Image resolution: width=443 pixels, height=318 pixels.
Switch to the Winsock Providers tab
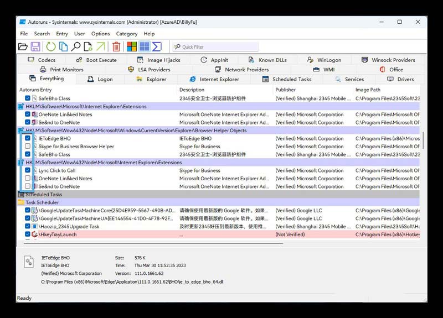(x=388, y=60)
